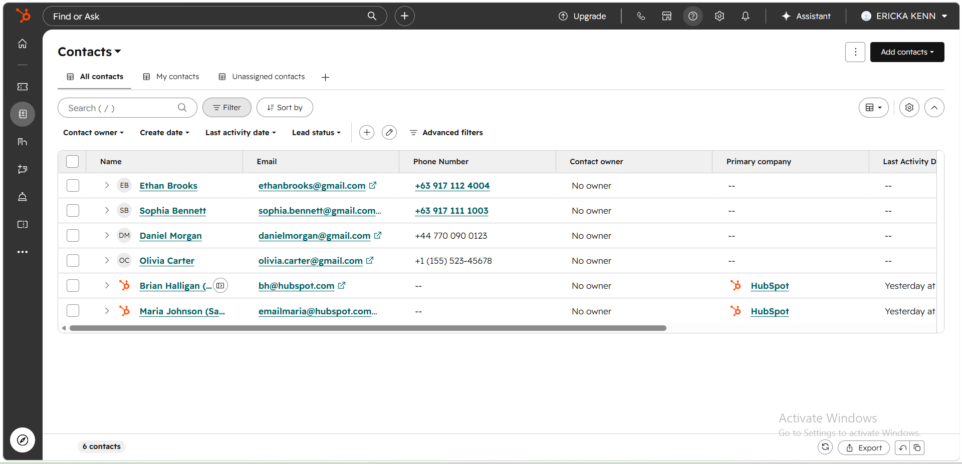962x464 pixels.
Task: Add a new view with the plus tab icon
Action: tap(325, 77)
